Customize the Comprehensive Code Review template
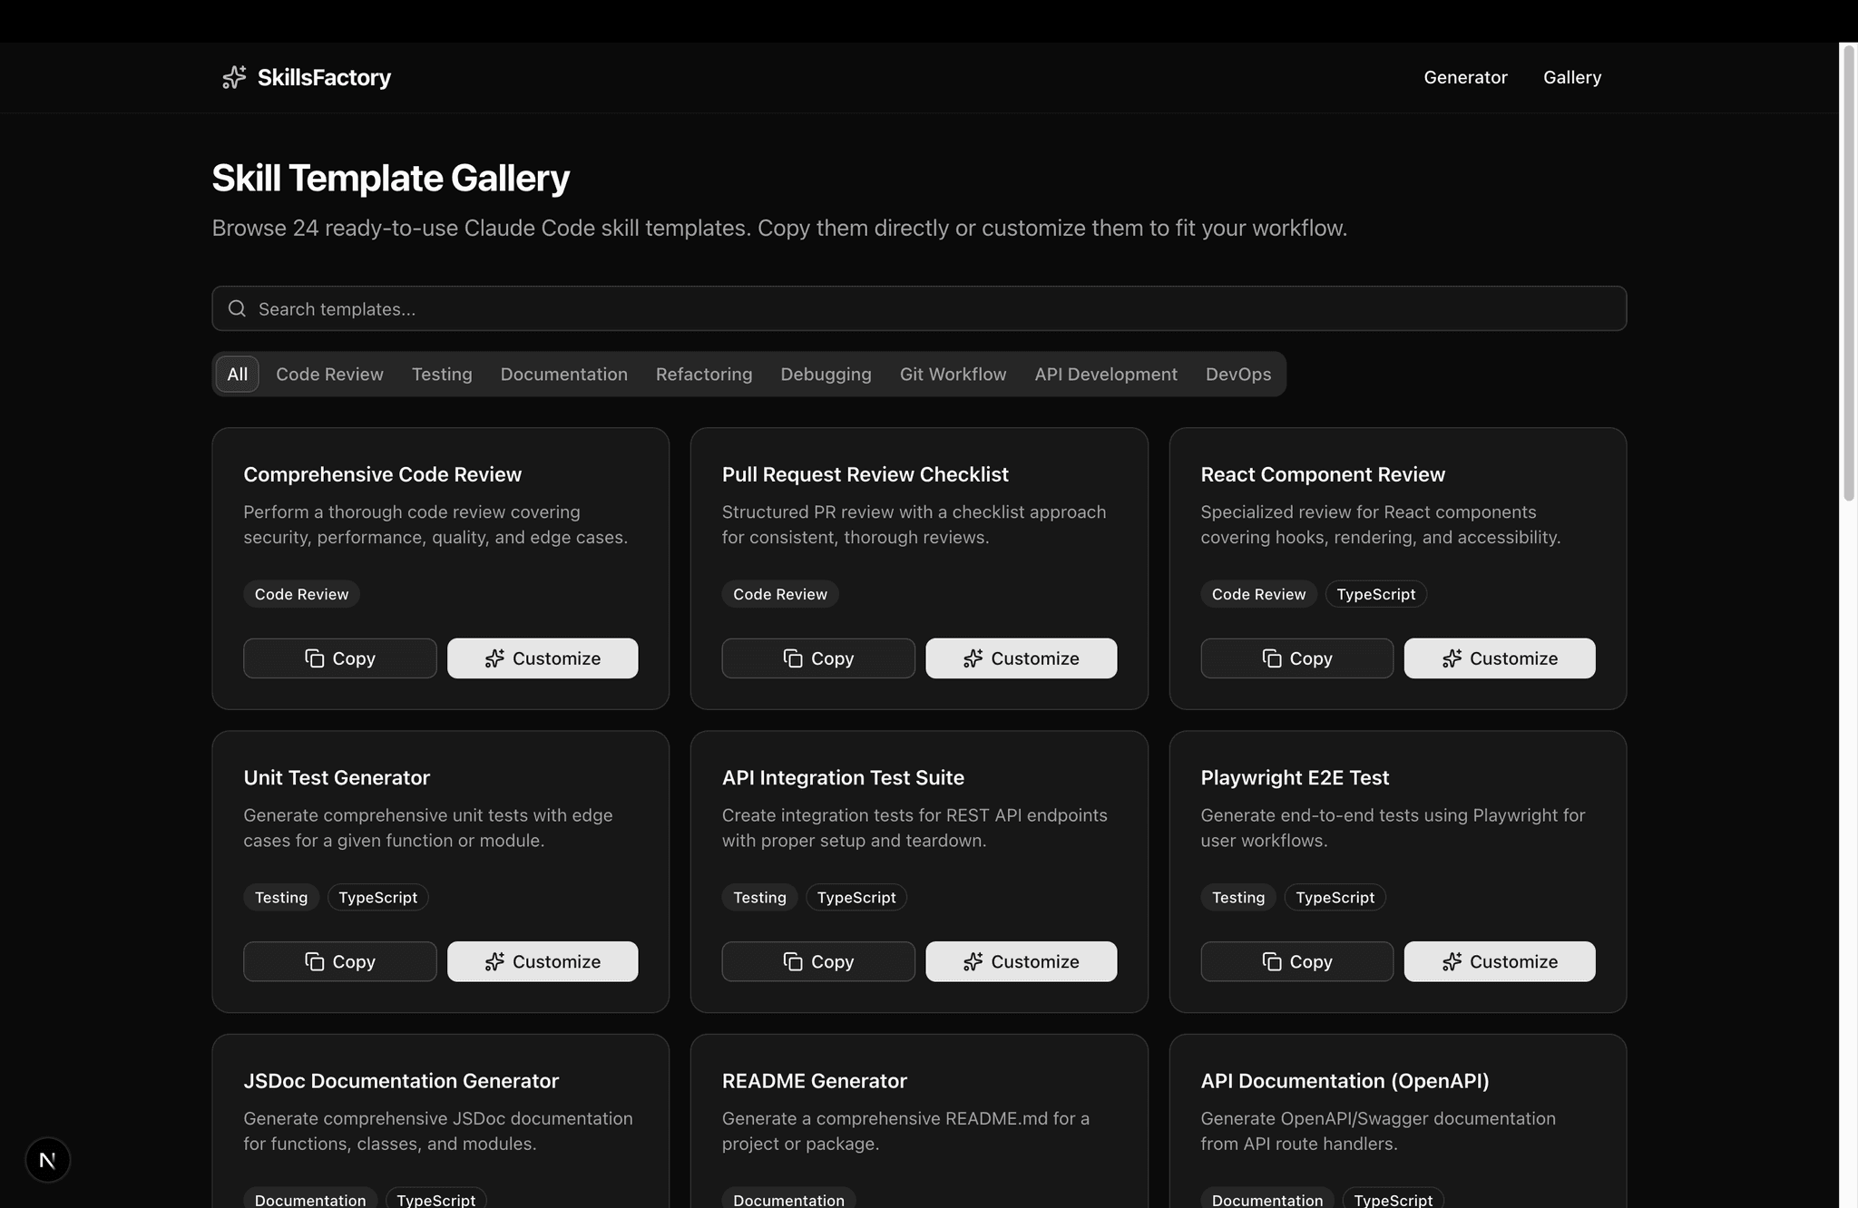The height and width of the screenshot is (1208, 1858). (x=543, y=658)
